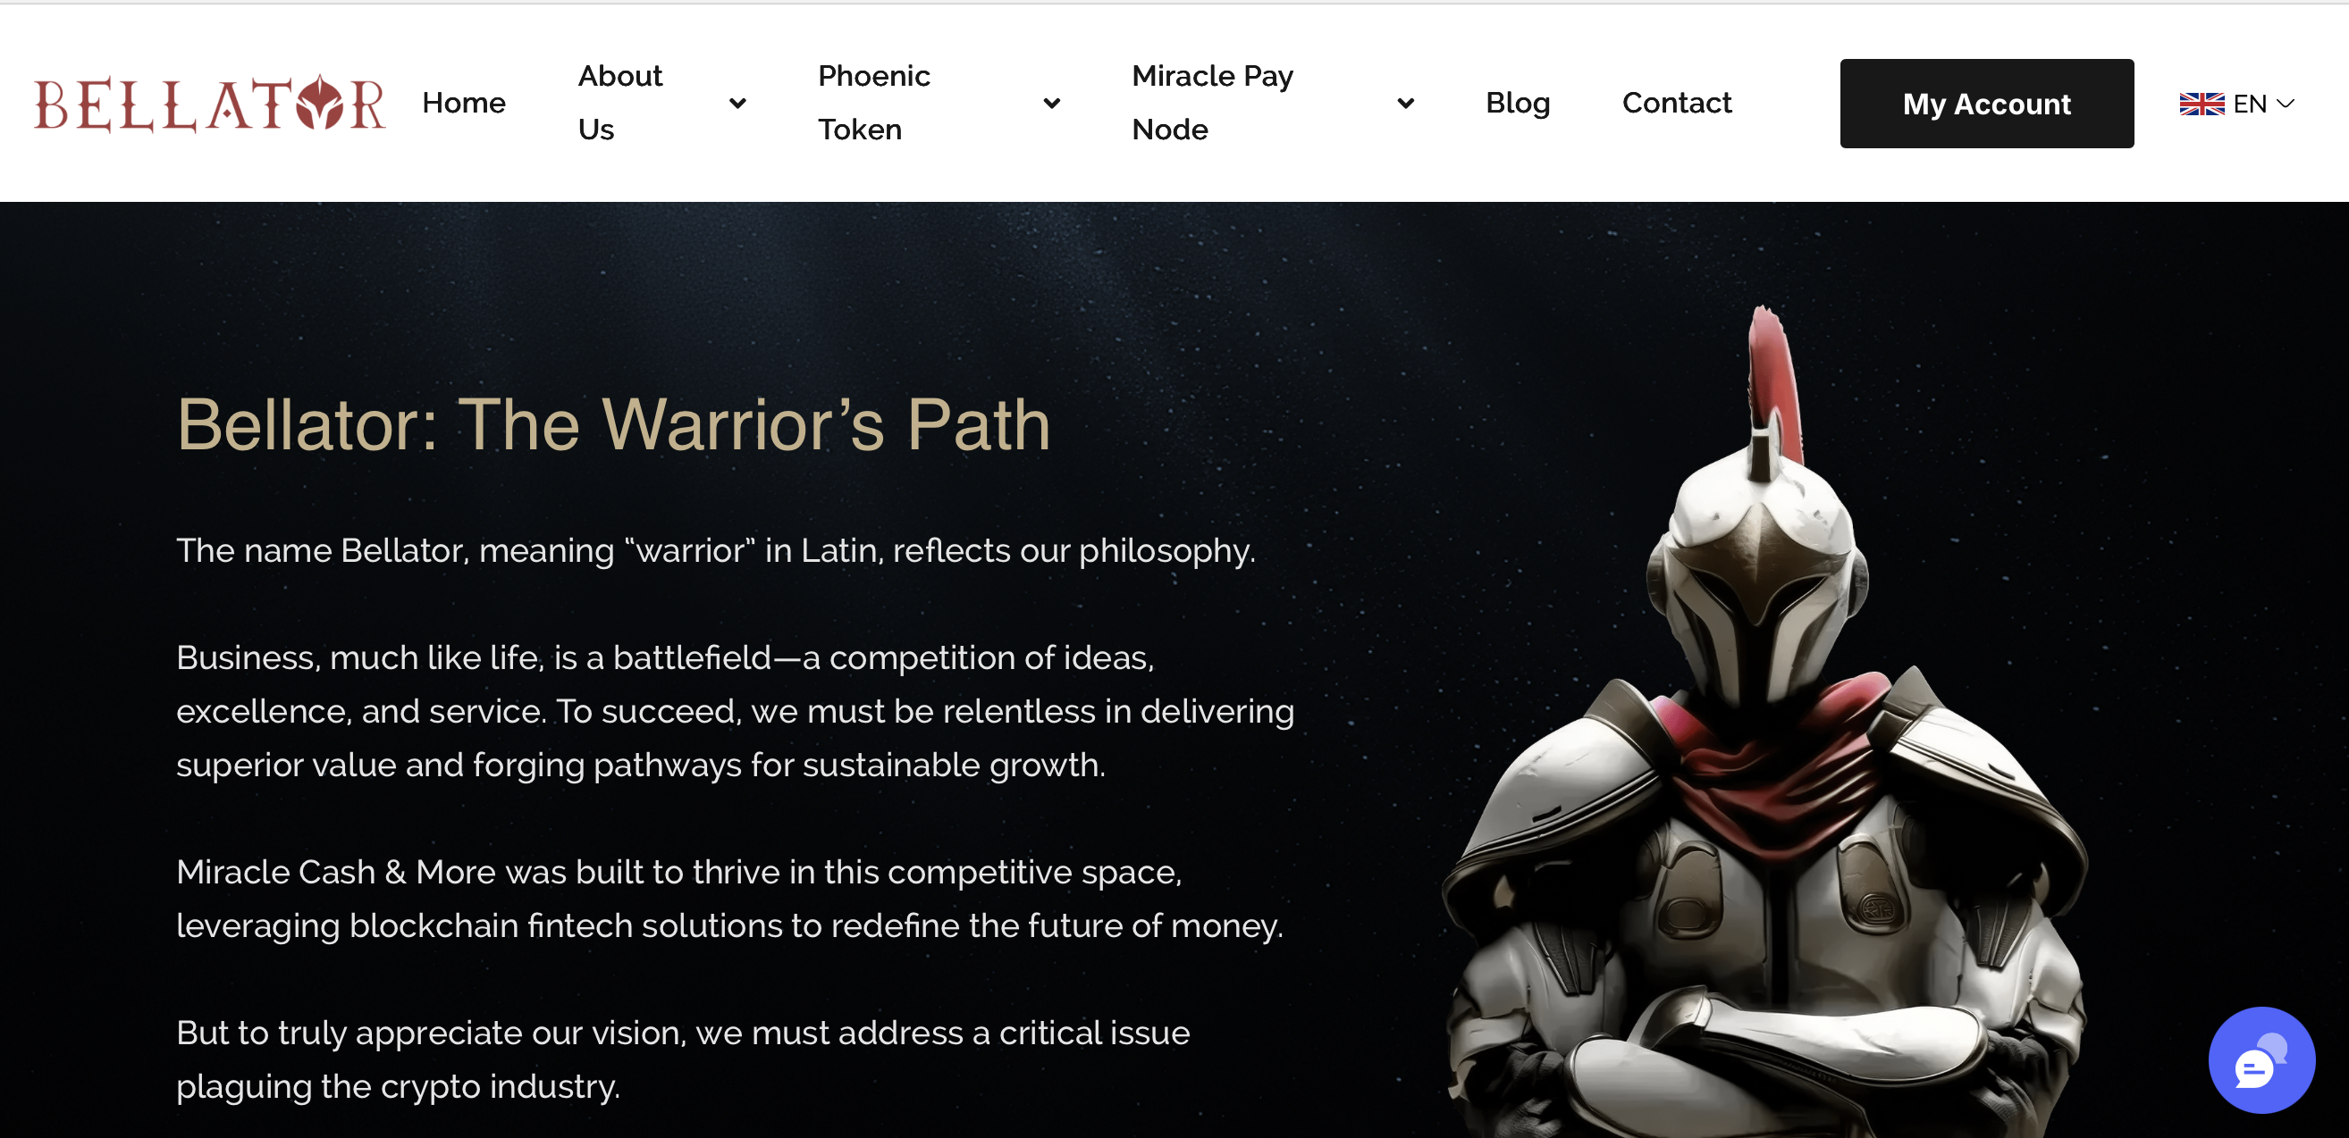Screen dimensions: 2349x1138
Task: Open the EN language selector chevron
Action: click(x=2286, y=104)
